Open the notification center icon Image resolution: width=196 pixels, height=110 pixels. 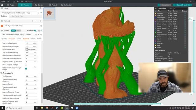click(193, 108)
